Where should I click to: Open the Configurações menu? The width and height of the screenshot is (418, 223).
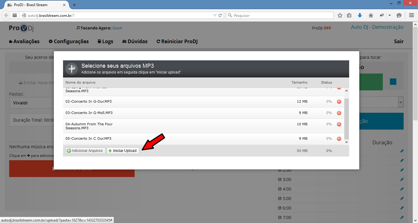coord(69,41)
